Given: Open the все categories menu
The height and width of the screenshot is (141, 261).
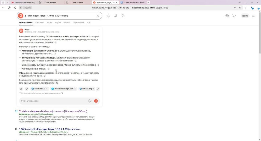Looking at the screenshot, I should 88,23.
